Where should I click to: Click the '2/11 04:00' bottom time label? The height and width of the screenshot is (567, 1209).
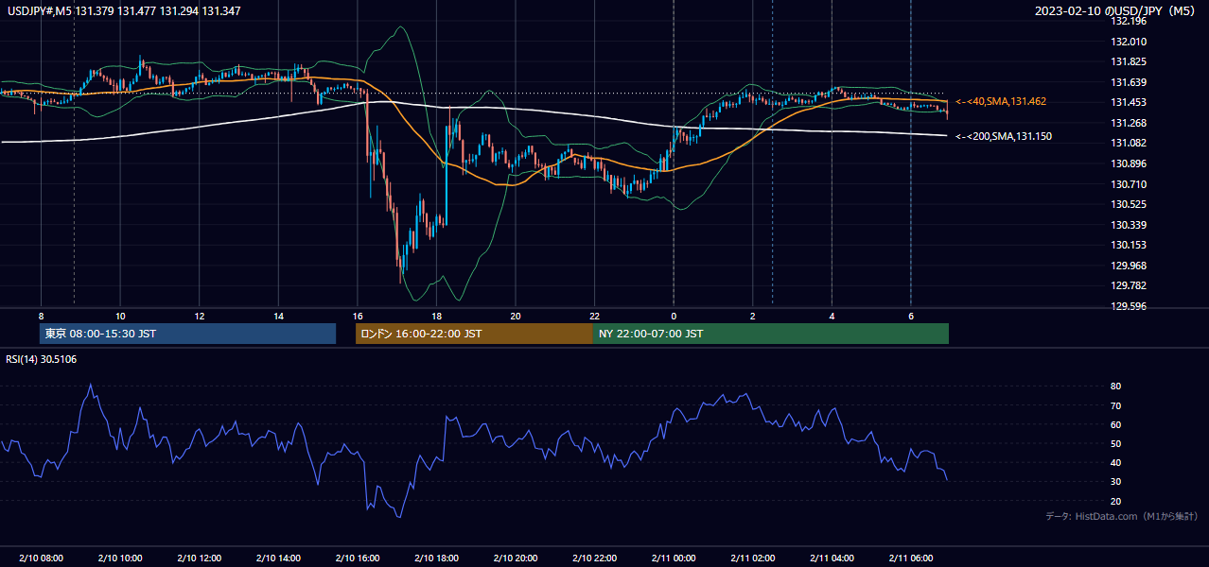(x=832, y=558)
